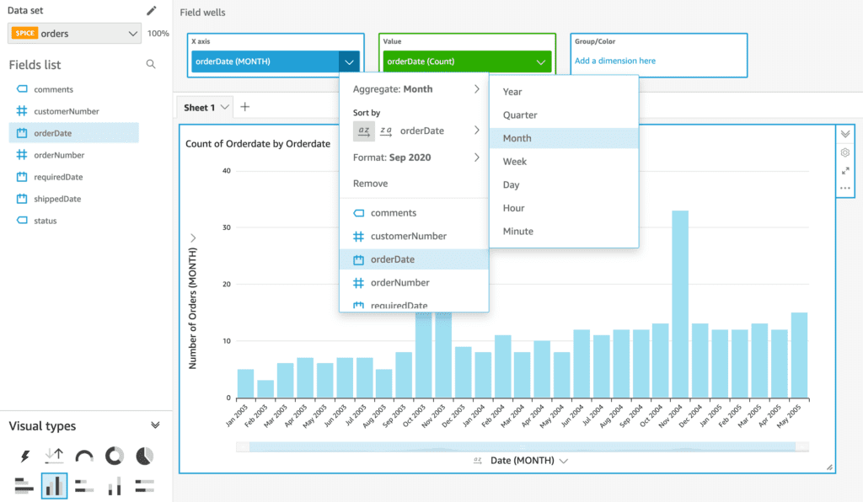Open the Date (MONTH) axis label dropdown
Viewport: 863px width, 502px height.
564,461
